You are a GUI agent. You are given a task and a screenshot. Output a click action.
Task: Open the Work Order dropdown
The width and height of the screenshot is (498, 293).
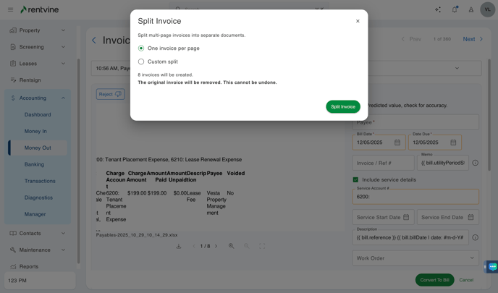[x=415, y=258]
